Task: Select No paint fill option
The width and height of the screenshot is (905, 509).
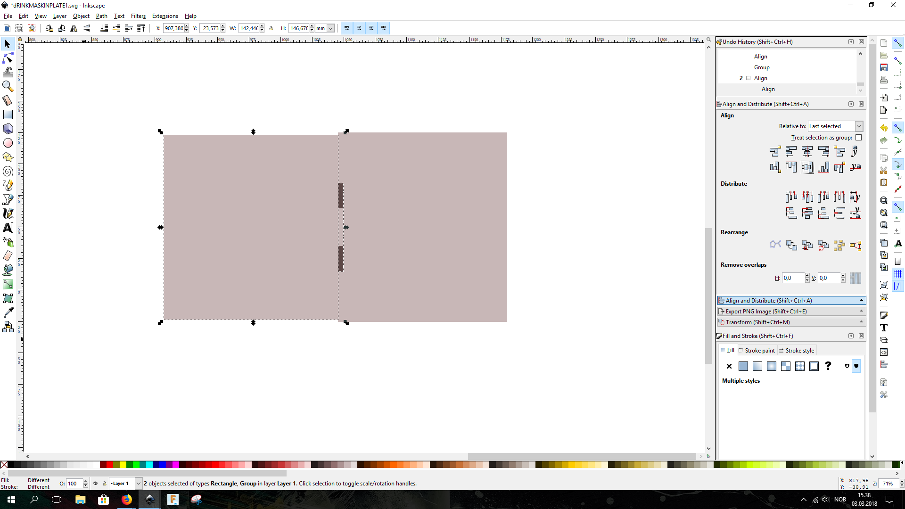Action: click(729, 366)
